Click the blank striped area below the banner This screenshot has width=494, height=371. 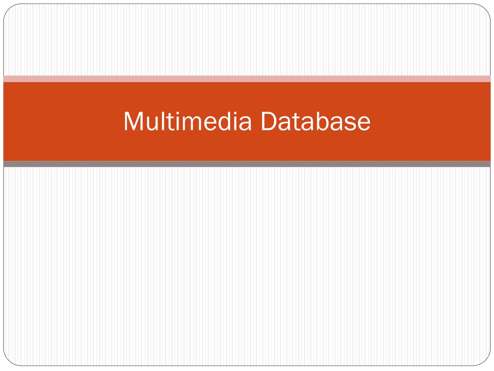[247, 266]
